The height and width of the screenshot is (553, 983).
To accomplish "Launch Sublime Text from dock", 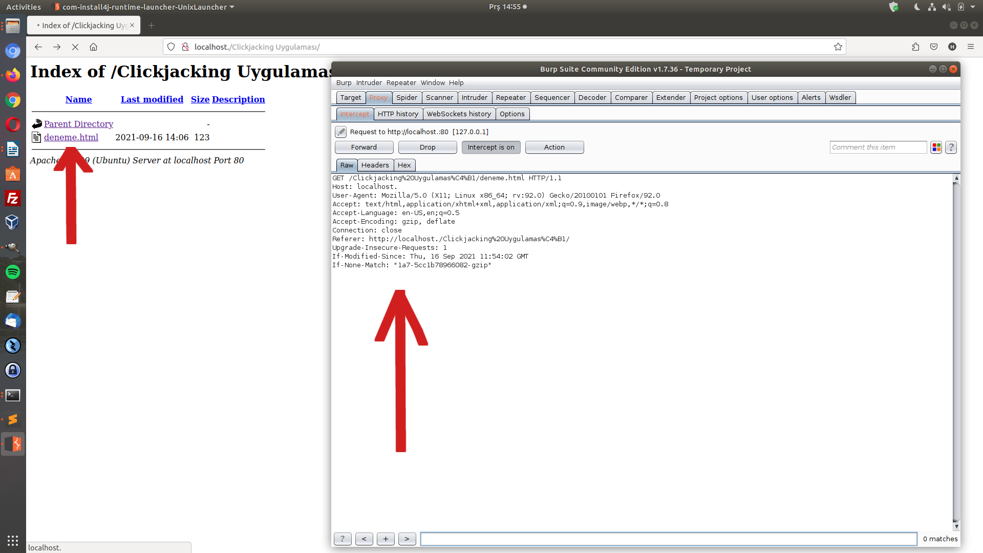I will [x=13, y=419].
